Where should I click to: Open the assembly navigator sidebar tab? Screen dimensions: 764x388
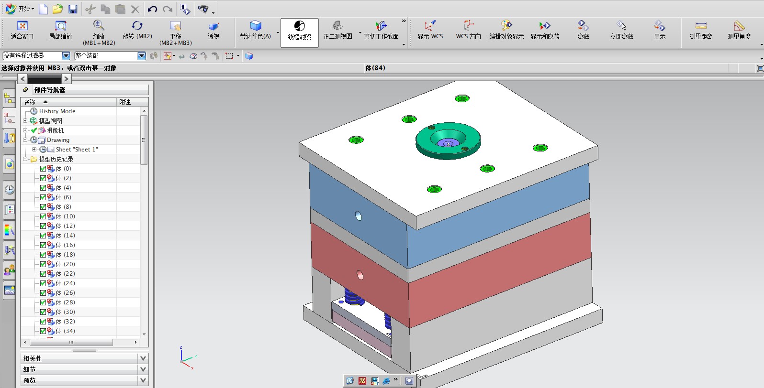point(9,99)
